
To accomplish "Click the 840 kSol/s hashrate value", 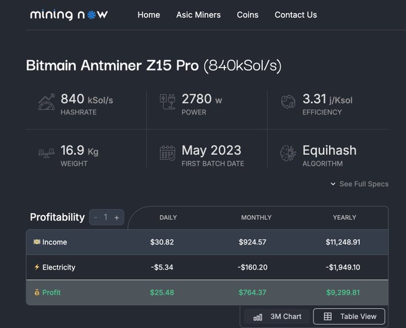I will click(x=87, y=99).
